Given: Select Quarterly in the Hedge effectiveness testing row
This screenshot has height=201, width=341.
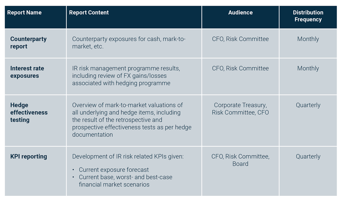Looking at the screenshot, I should click(308, 105).
